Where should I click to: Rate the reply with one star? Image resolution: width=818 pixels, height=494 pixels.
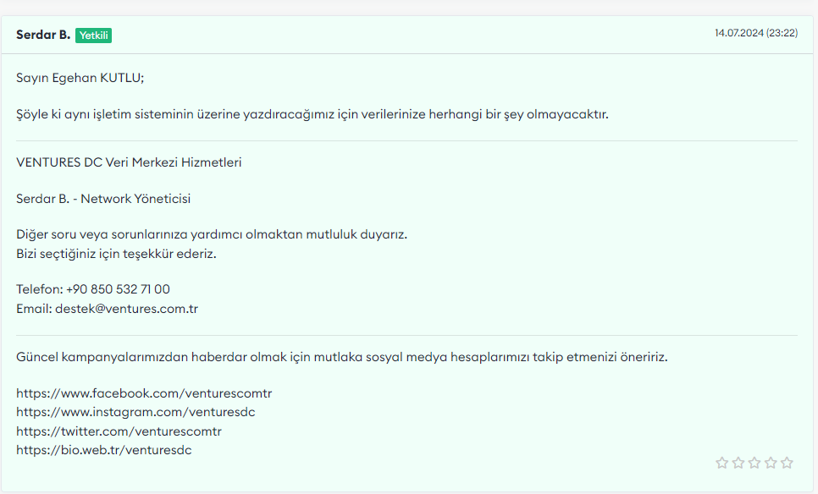(721, 462)
